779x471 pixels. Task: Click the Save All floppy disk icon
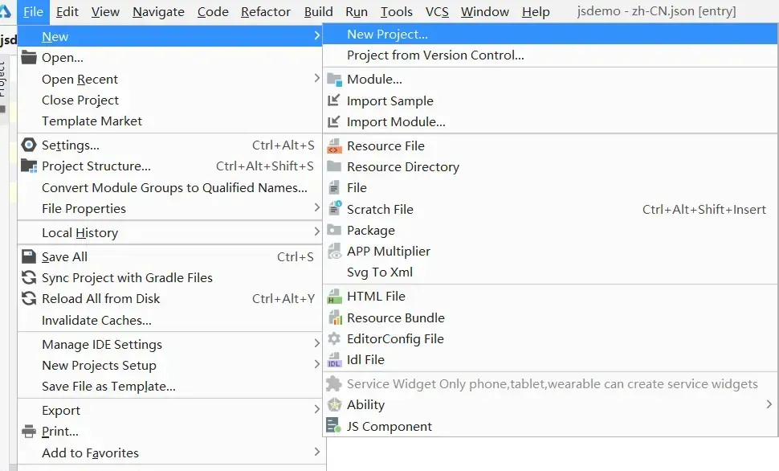(29, 256)
